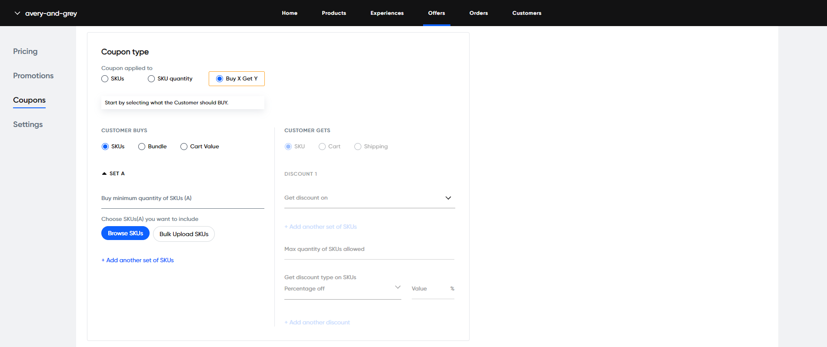Click the CUSTOMER GETS label
This screenshot has height=347, width=827.
[307, 130]
